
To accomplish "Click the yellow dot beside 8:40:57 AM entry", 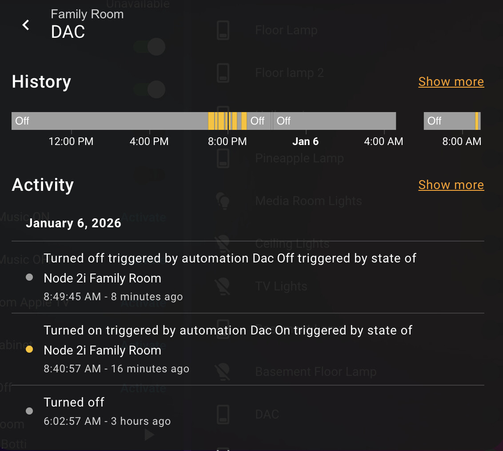I will pyautogui.click(x=29, y=350).
